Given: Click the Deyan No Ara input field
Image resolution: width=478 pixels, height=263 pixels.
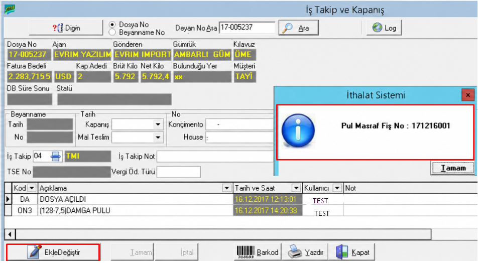Looking at the screenshot, I should (x=247, y=28).
